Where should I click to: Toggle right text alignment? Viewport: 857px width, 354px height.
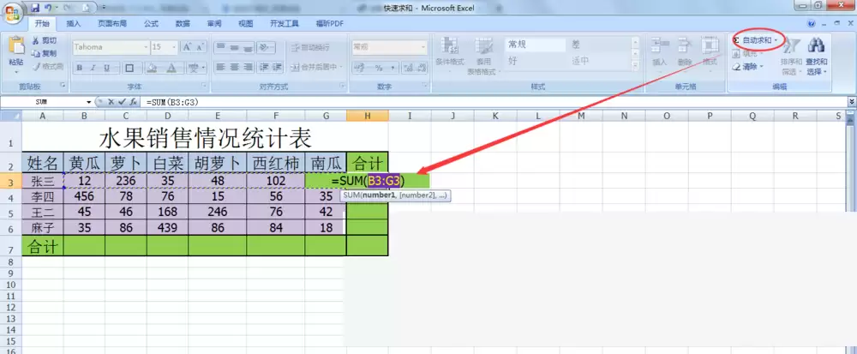[248, 67]
